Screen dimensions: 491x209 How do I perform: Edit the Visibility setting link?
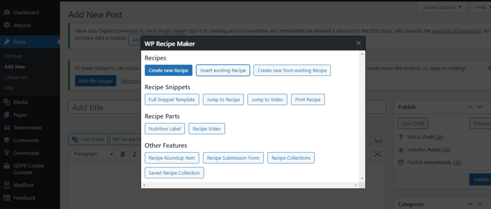pyautogui.click(x=446, y=150)
